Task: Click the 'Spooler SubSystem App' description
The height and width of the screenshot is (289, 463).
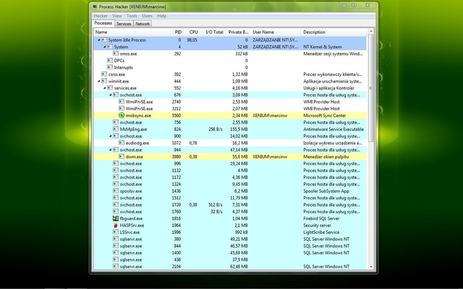Action: click(x=326, y=191)
